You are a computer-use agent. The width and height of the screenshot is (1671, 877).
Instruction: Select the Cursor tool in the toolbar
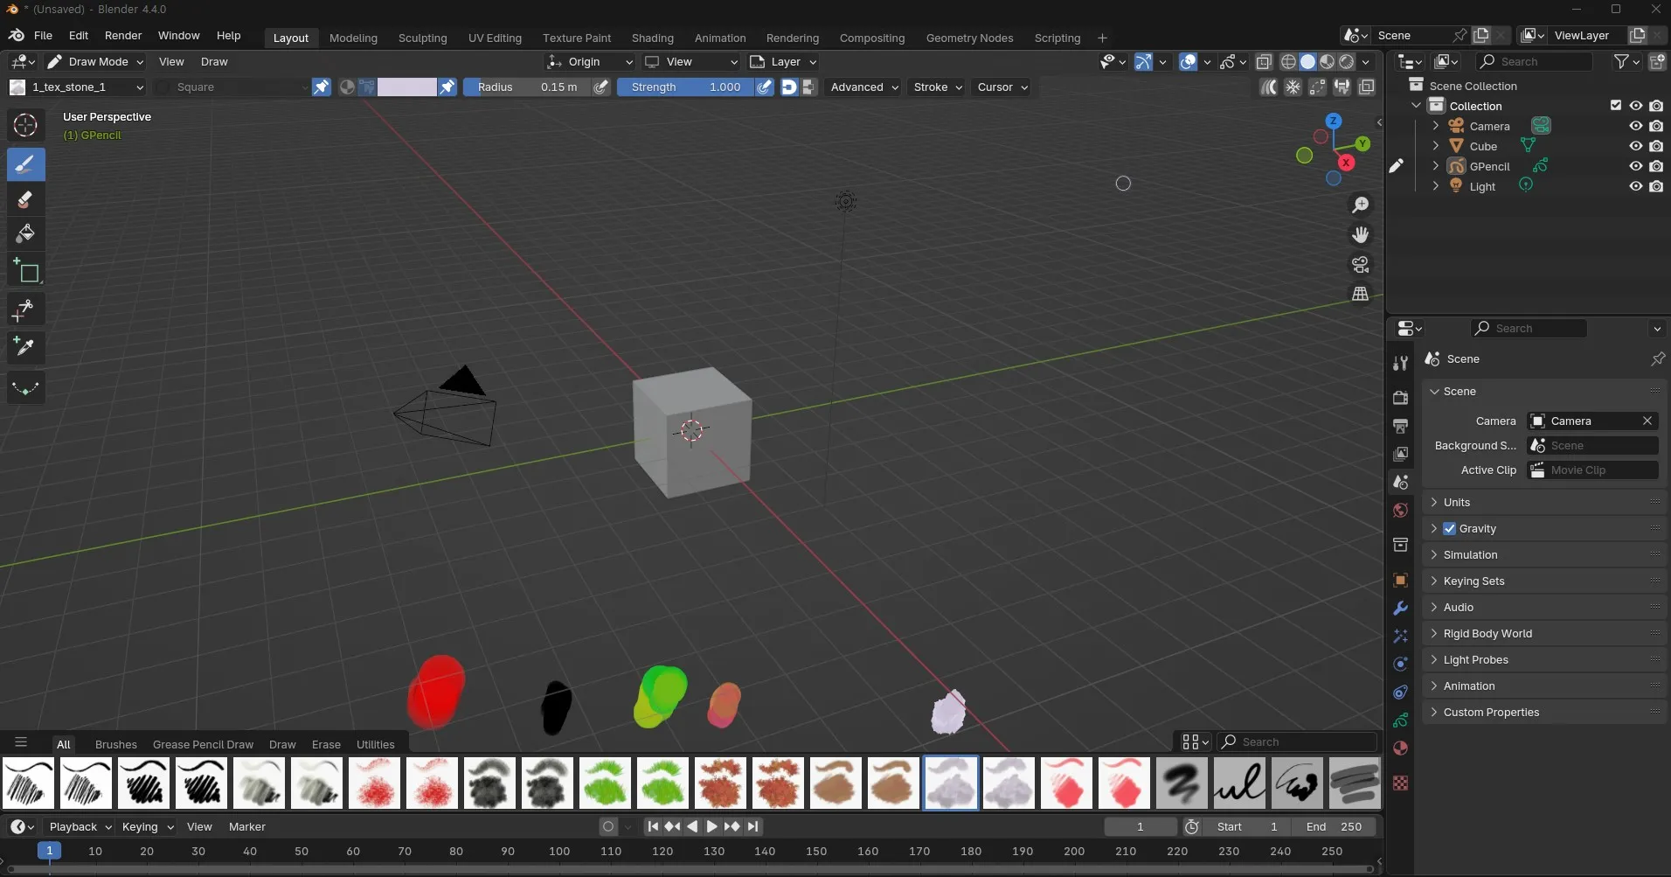(x=25, y=125)
